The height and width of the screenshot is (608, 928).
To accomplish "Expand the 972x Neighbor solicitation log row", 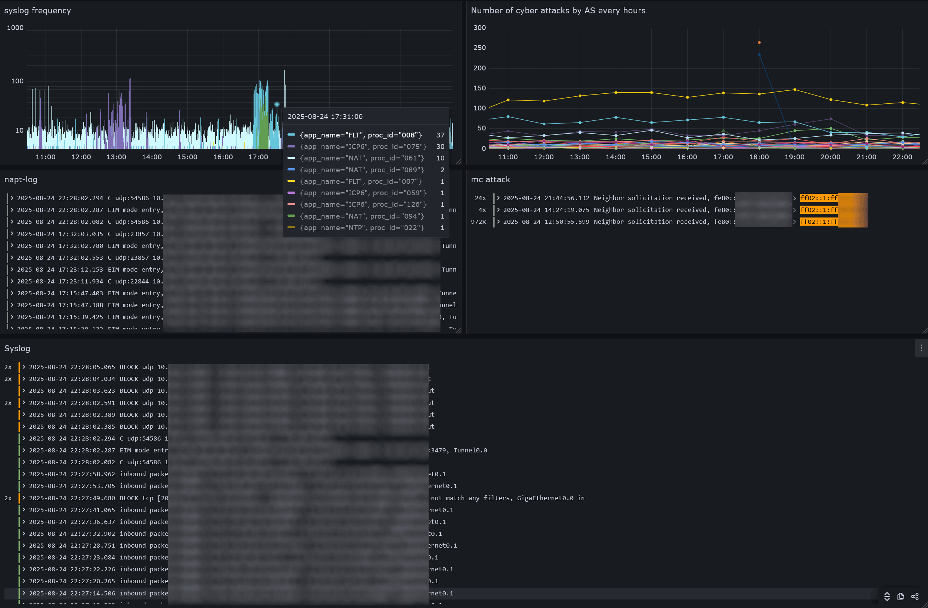I will click(498, 222).
